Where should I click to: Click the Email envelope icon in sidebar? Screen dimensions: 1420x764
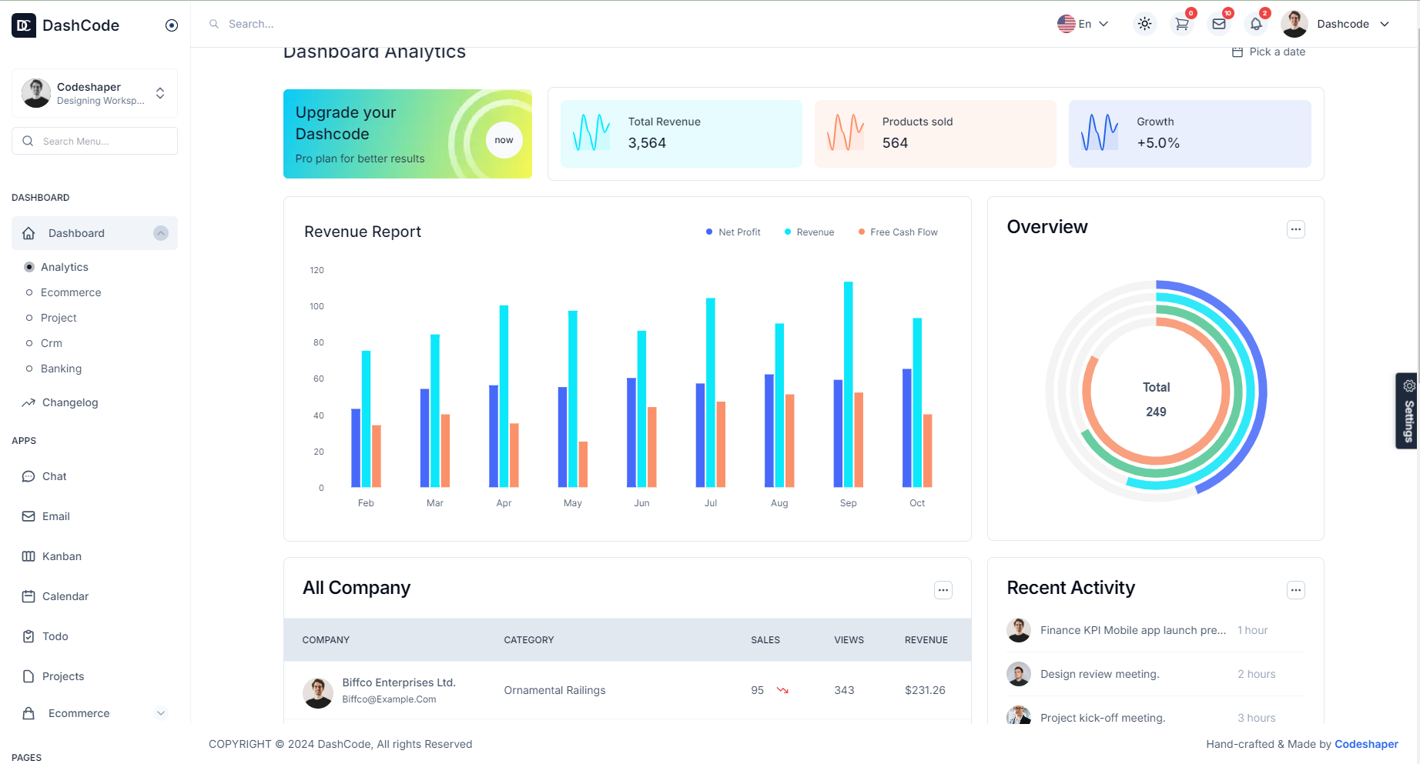click(x=28, y=516)
